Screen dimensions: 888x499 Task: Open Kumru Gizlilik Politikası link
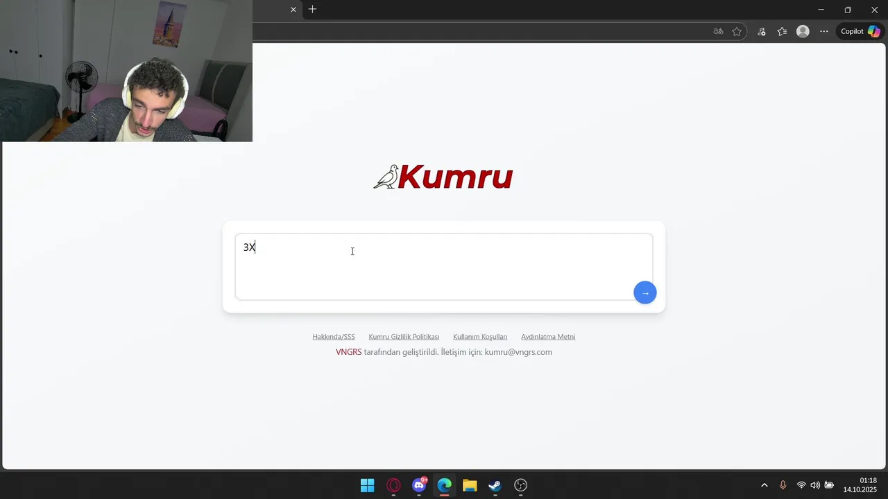coord(404,337)
